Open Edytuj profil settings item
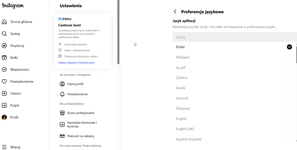Image resolution: width=297 pixels, height=150 pixels. click(75, 84)
